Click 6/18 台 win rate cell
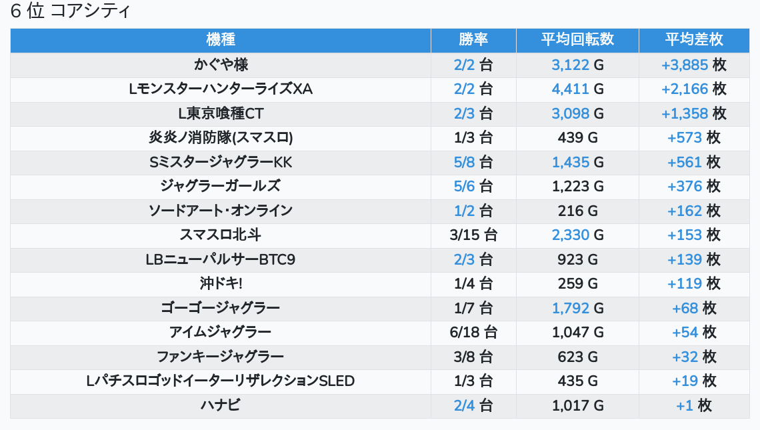The height and width of the screenshot is (430, 760). click(473, 333)
